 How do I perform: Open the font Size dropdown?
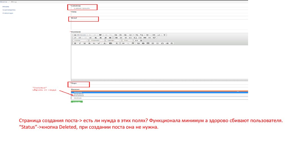coord(128,40)
